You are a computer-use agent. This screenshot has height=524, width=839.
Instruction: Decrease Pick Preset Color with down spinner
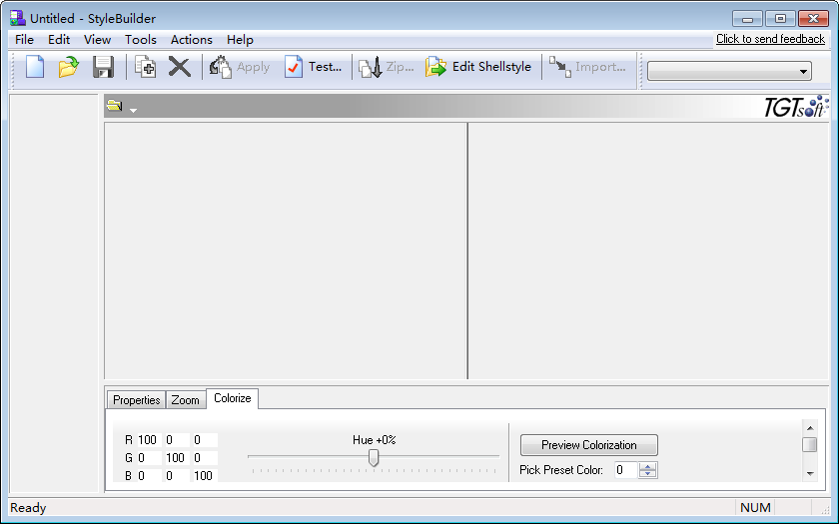647,474
